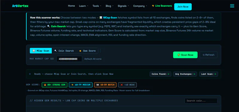Expand the Blog menu
Screen dimensions: 239x112
coord(109,6)
